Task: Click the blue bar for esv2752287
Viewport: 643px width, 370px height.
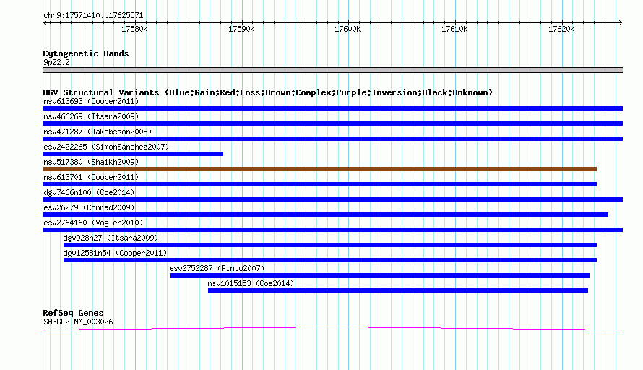Action: click(x=380, y=275)
